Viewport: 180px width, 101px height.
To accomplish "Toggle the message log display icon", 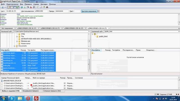I will pyautogui.click(x=9, y=7).
